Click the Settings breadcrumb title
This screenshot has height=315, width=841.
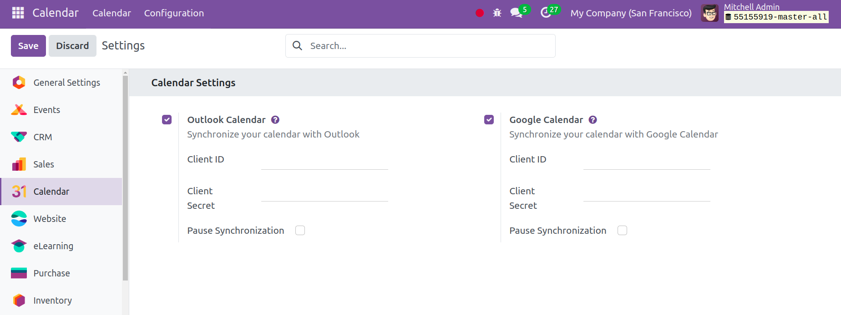[x=123, y=46]
